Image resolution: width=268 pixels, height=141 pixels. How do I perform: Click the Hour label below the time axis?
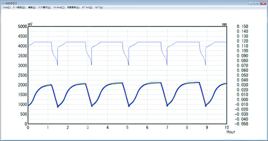coord(231,132)
